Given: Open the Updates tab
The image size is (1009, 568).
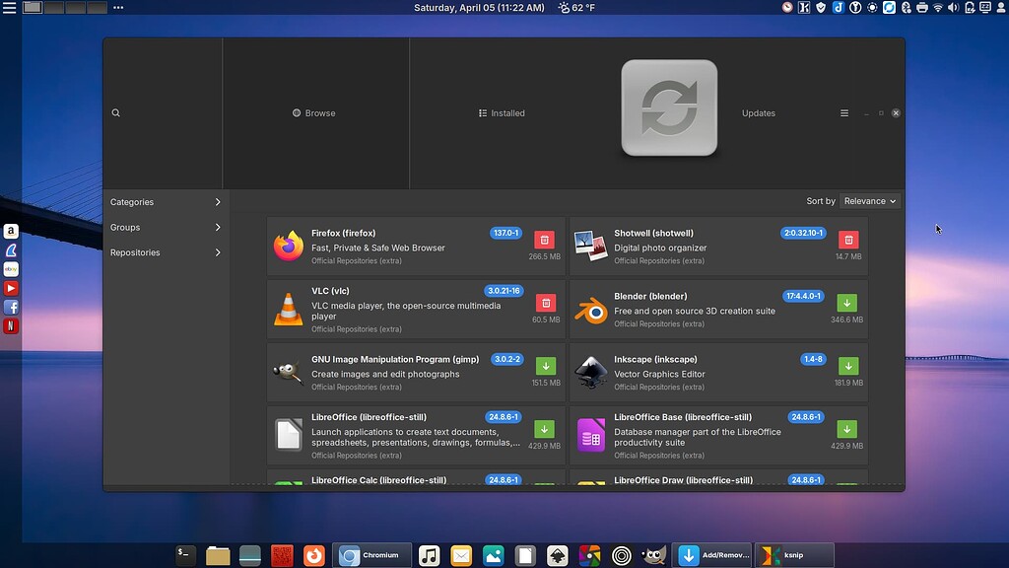Looking at the screenshot, I should click(758, 112).
